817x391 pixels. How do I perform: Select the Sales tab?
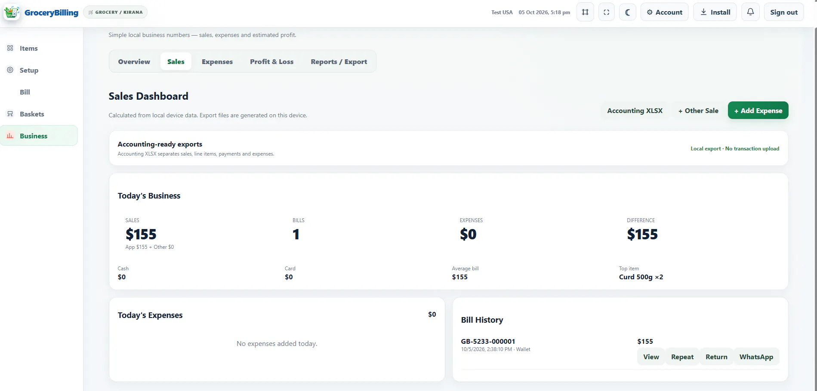(176, 61)
